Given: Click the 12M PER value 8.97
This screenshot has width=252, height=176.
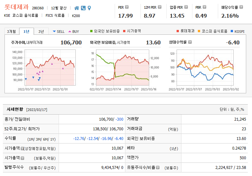Looking at the screenshot, I should pyautogui.click(x=150, y=16).
